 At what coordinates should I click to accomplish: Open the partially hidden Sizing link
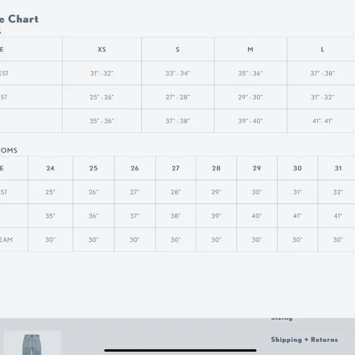(282, 319)
